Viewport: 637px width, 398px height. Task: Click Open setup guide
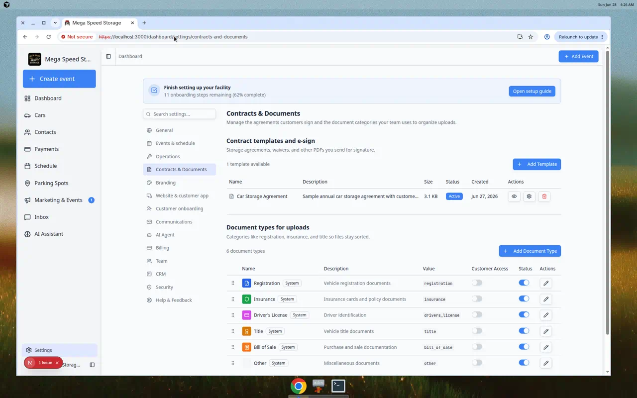point(532,91)
